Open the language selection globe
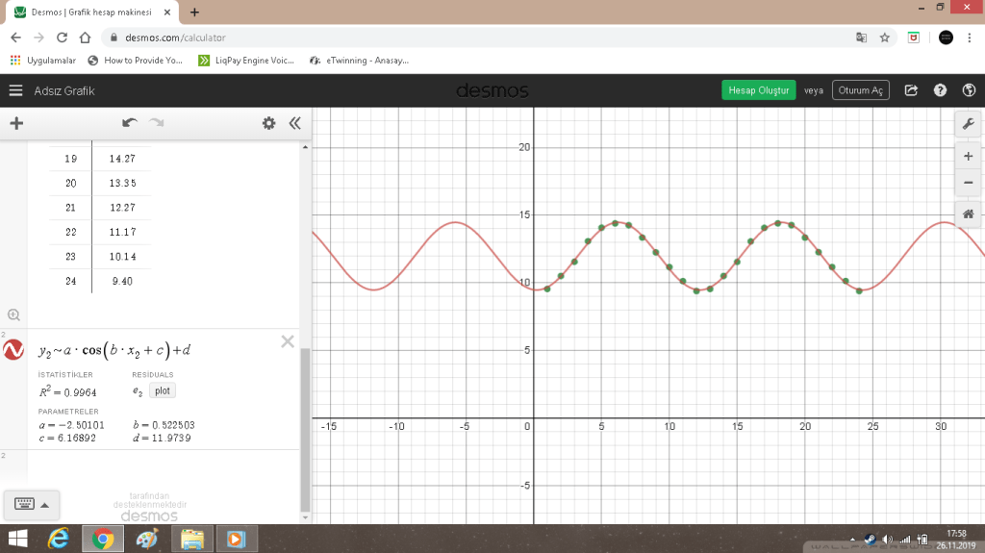985x553 pixels. pyautogui.click(x=968, y=91)
